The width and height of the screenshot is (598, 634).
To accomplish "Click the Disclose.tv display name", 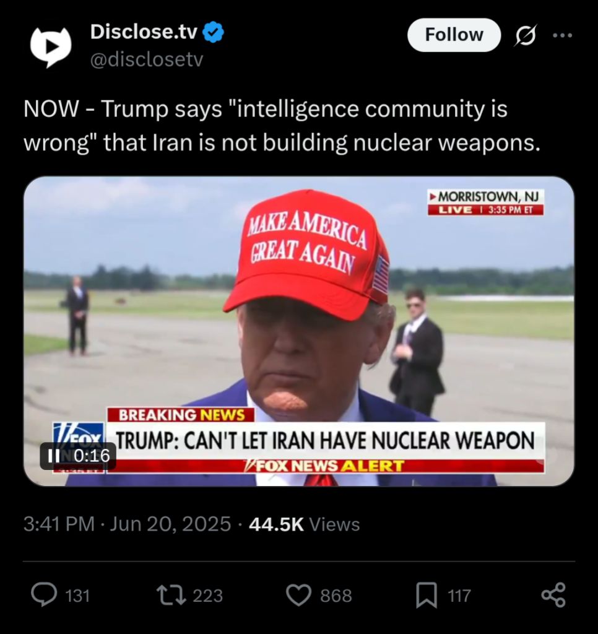I will (144, 32).
